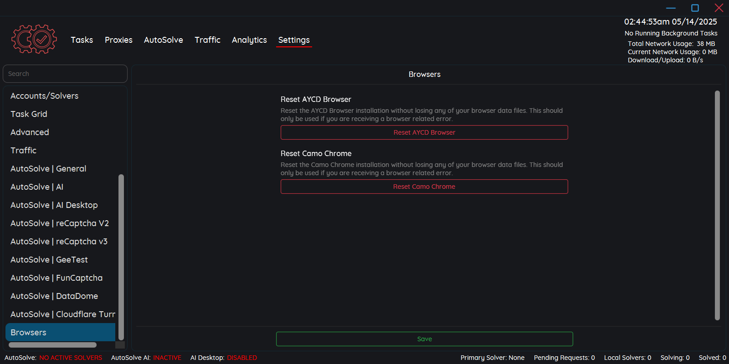Click Reset Camo Chrome button

coord(424,187)
